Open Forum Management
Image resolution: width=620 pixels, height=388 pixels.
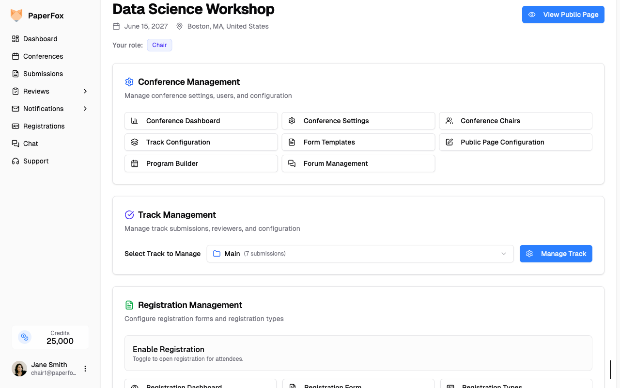(x=358, y=163)
